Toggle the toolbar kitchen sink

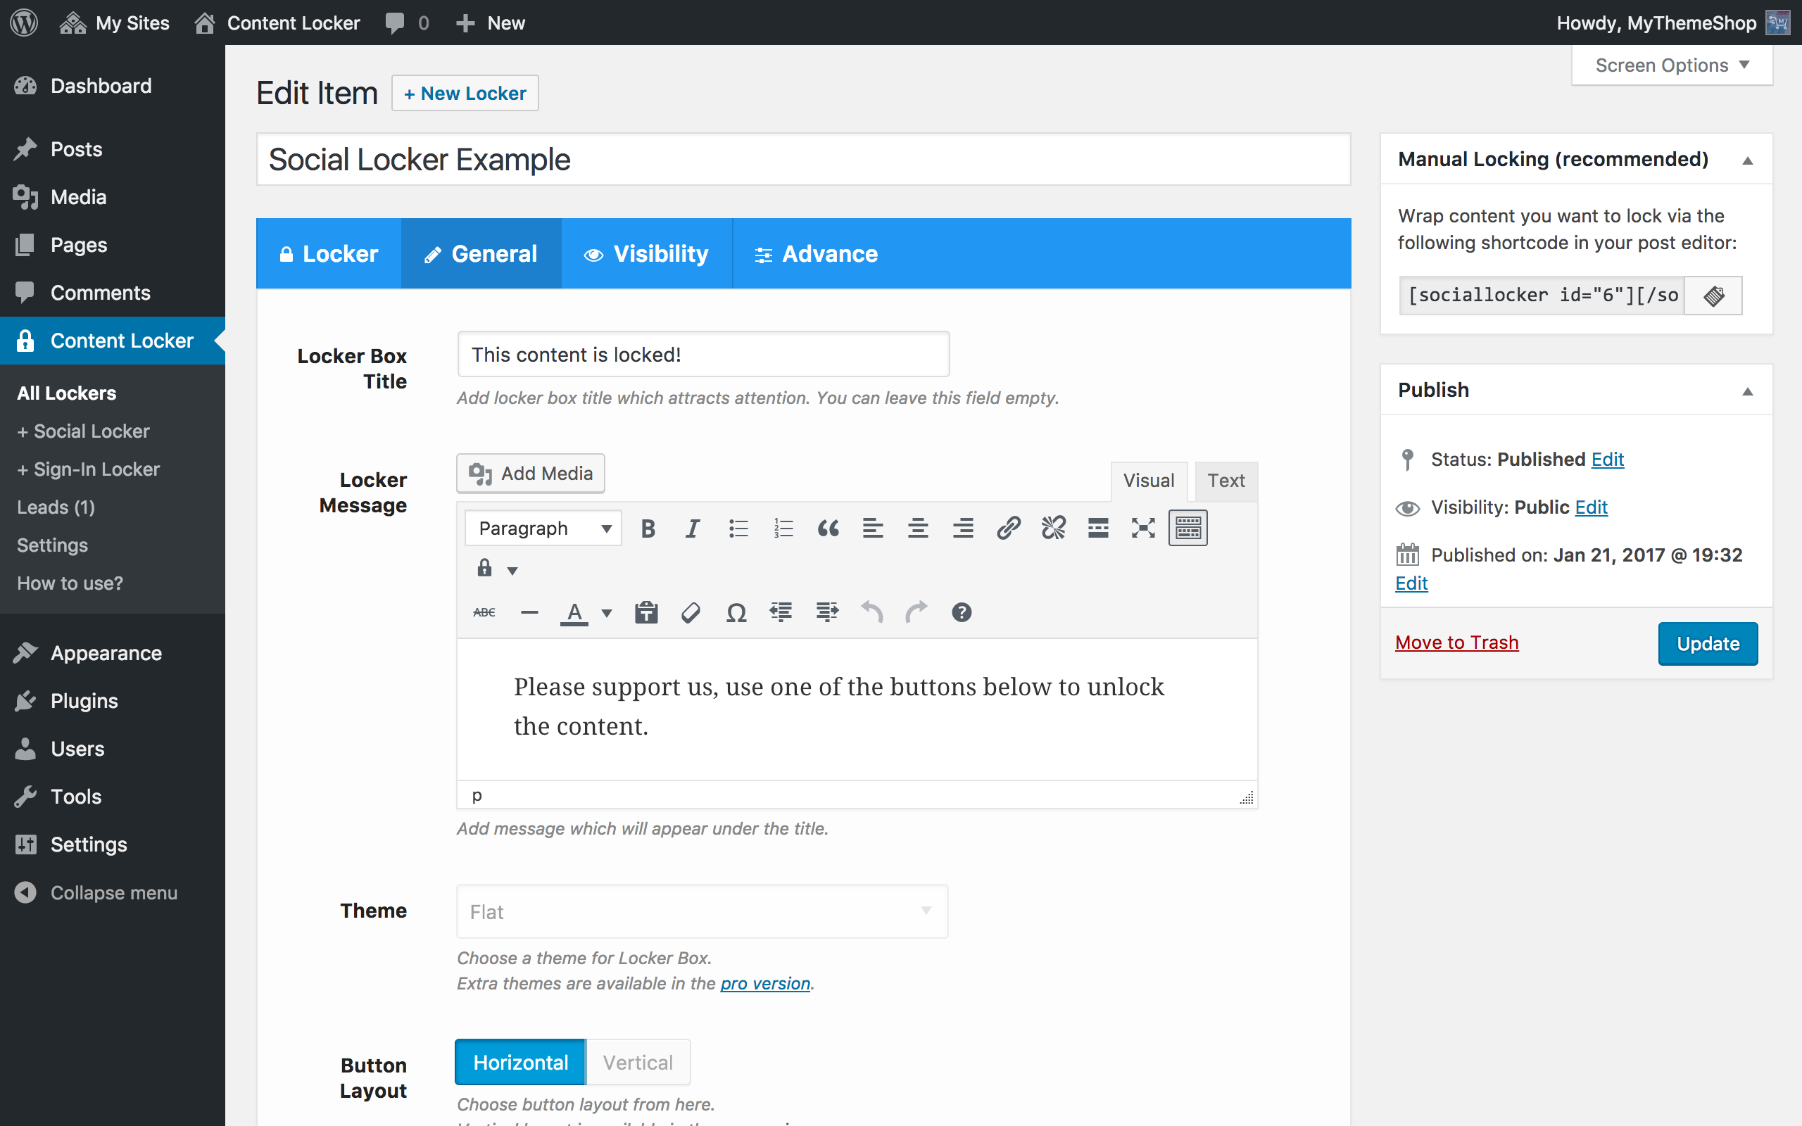coord(1187,529)
